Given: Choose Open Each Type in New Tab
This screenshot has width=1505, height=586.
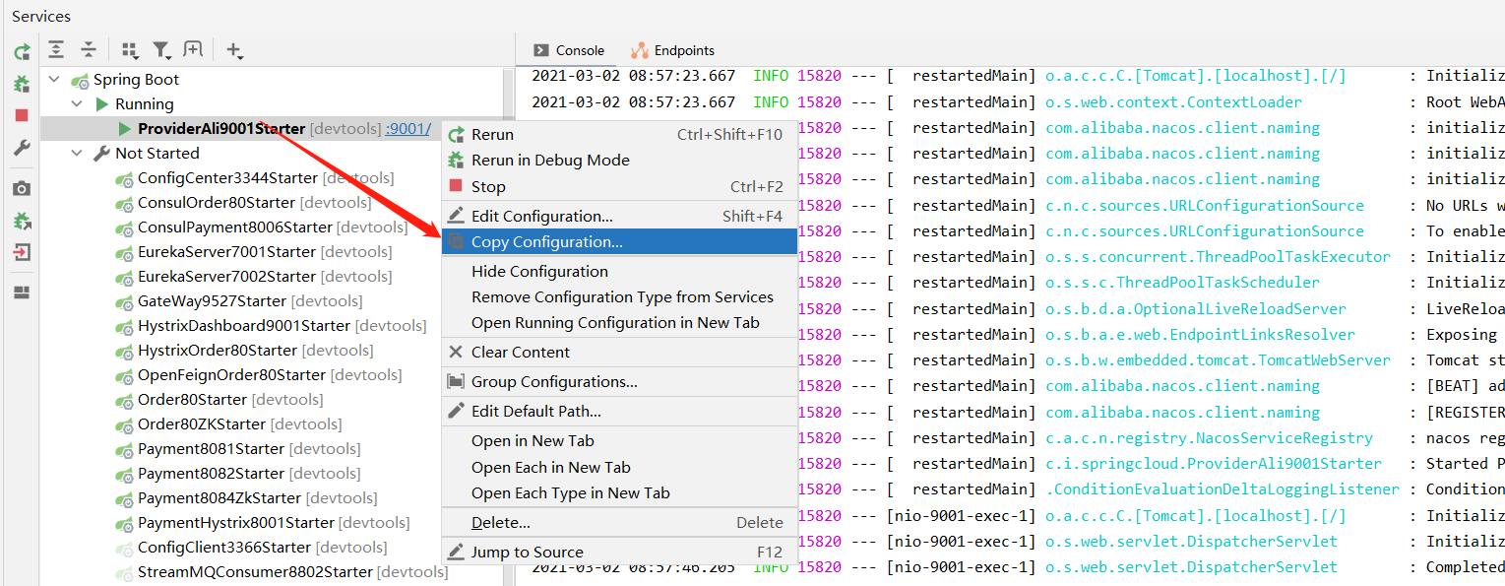Looking at the screenshot, I should (x=619, y=493).
